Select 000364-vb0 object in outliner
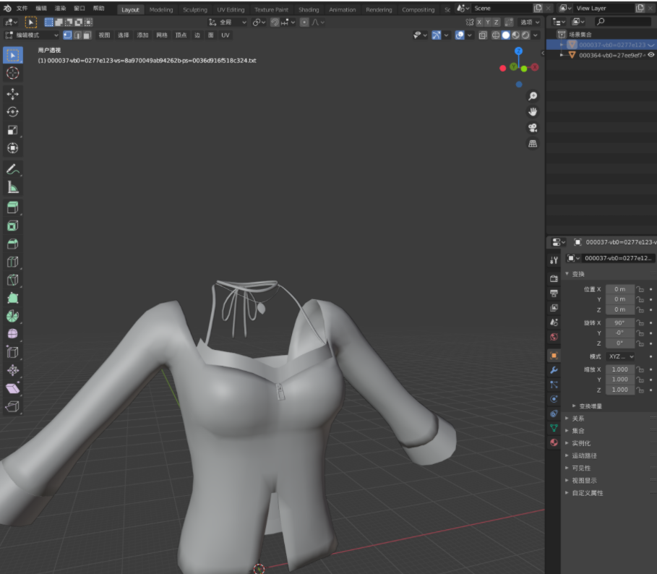 pos(611,55)
